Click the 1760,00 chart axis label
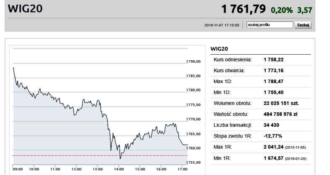Viewport: 330px width, 175px height. (x=193, y=148)
